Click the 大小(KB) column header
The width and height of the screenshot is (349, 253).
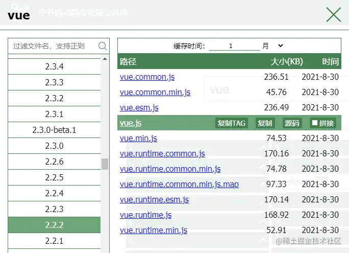pyautogui.click(x=287, y=61)
